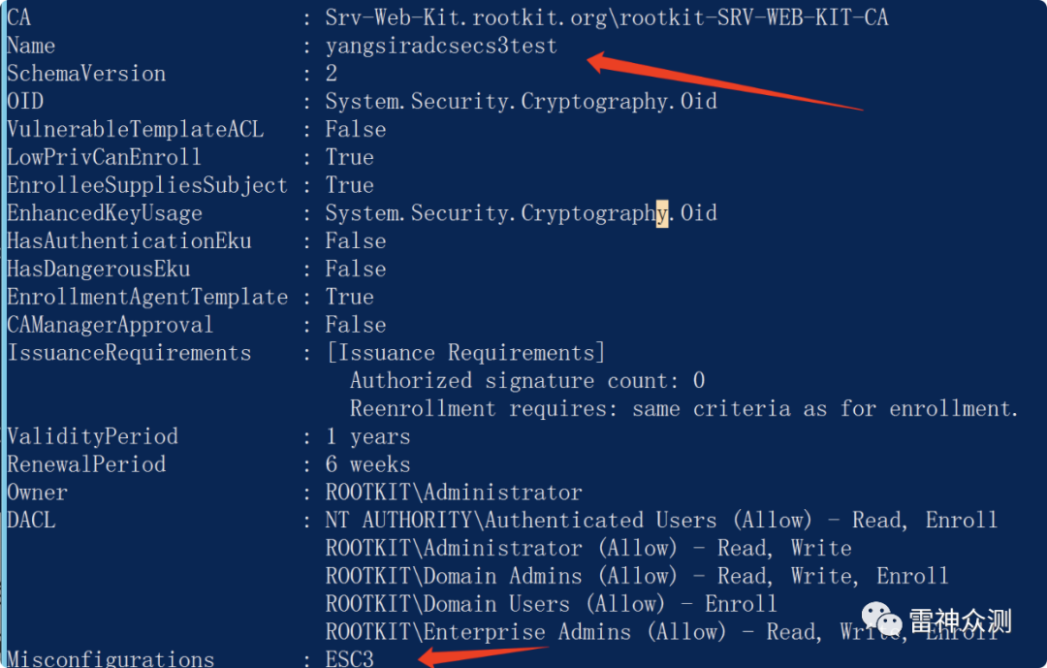Click the red arrow pointing at ESC3

click(483, 656)
